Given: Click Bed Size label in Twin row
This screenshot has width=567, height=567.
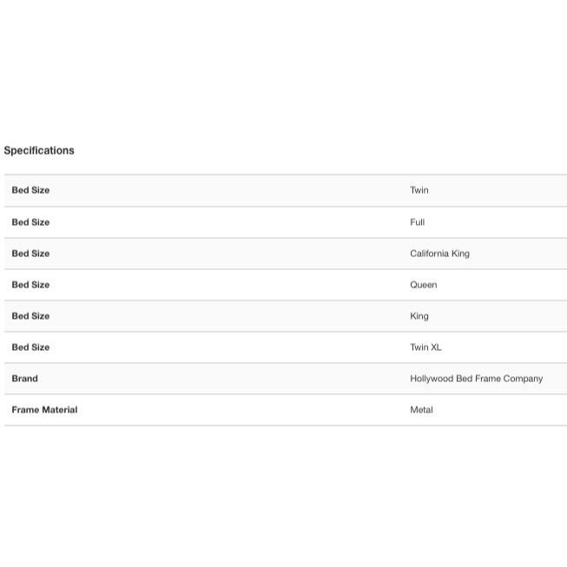Looking at the screenshot, I should coord(30,190).
